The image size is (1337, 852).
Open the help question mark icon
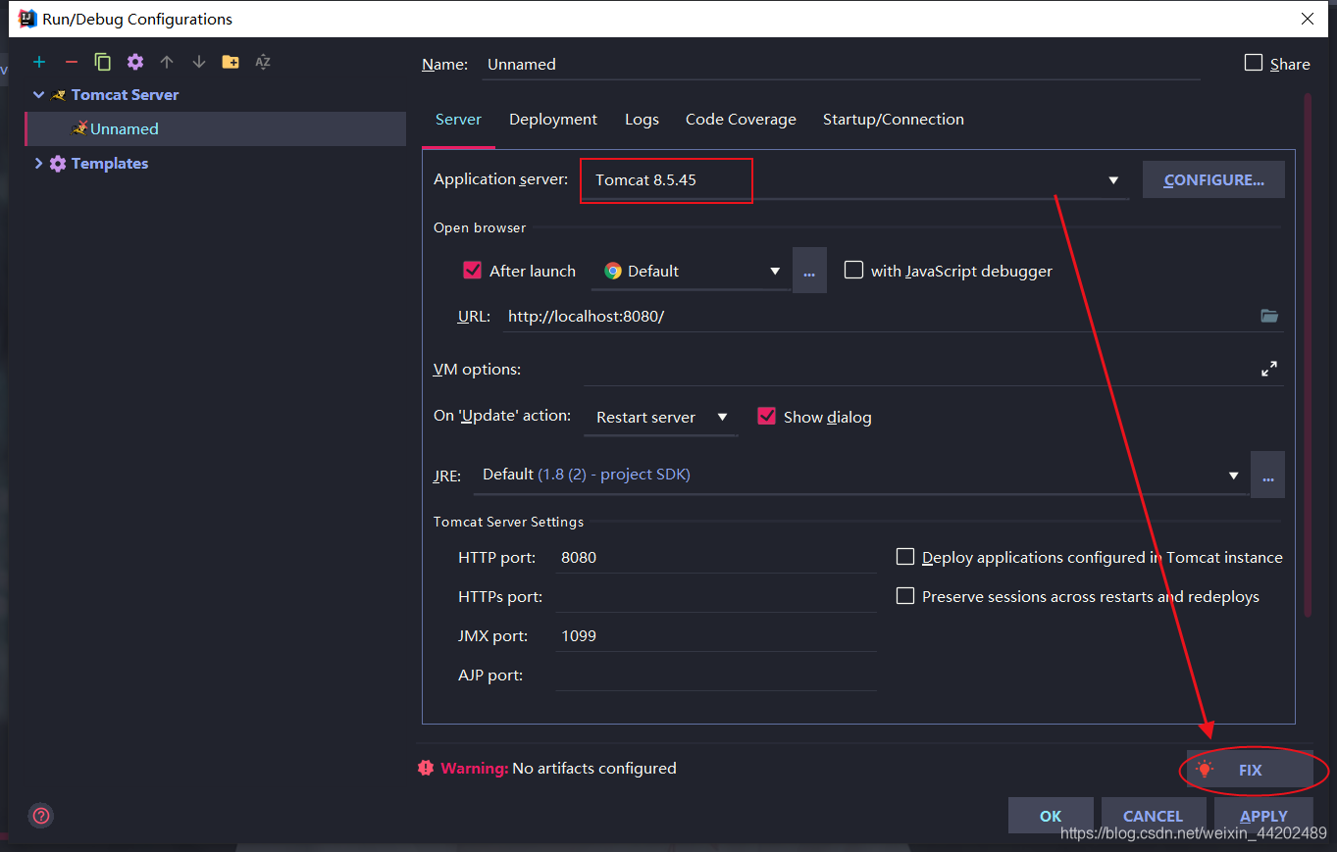coord(41,815)
